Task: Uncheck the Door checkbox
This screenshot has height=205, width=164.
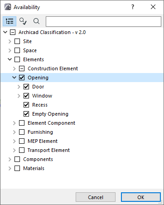Action: pos(26,87)
